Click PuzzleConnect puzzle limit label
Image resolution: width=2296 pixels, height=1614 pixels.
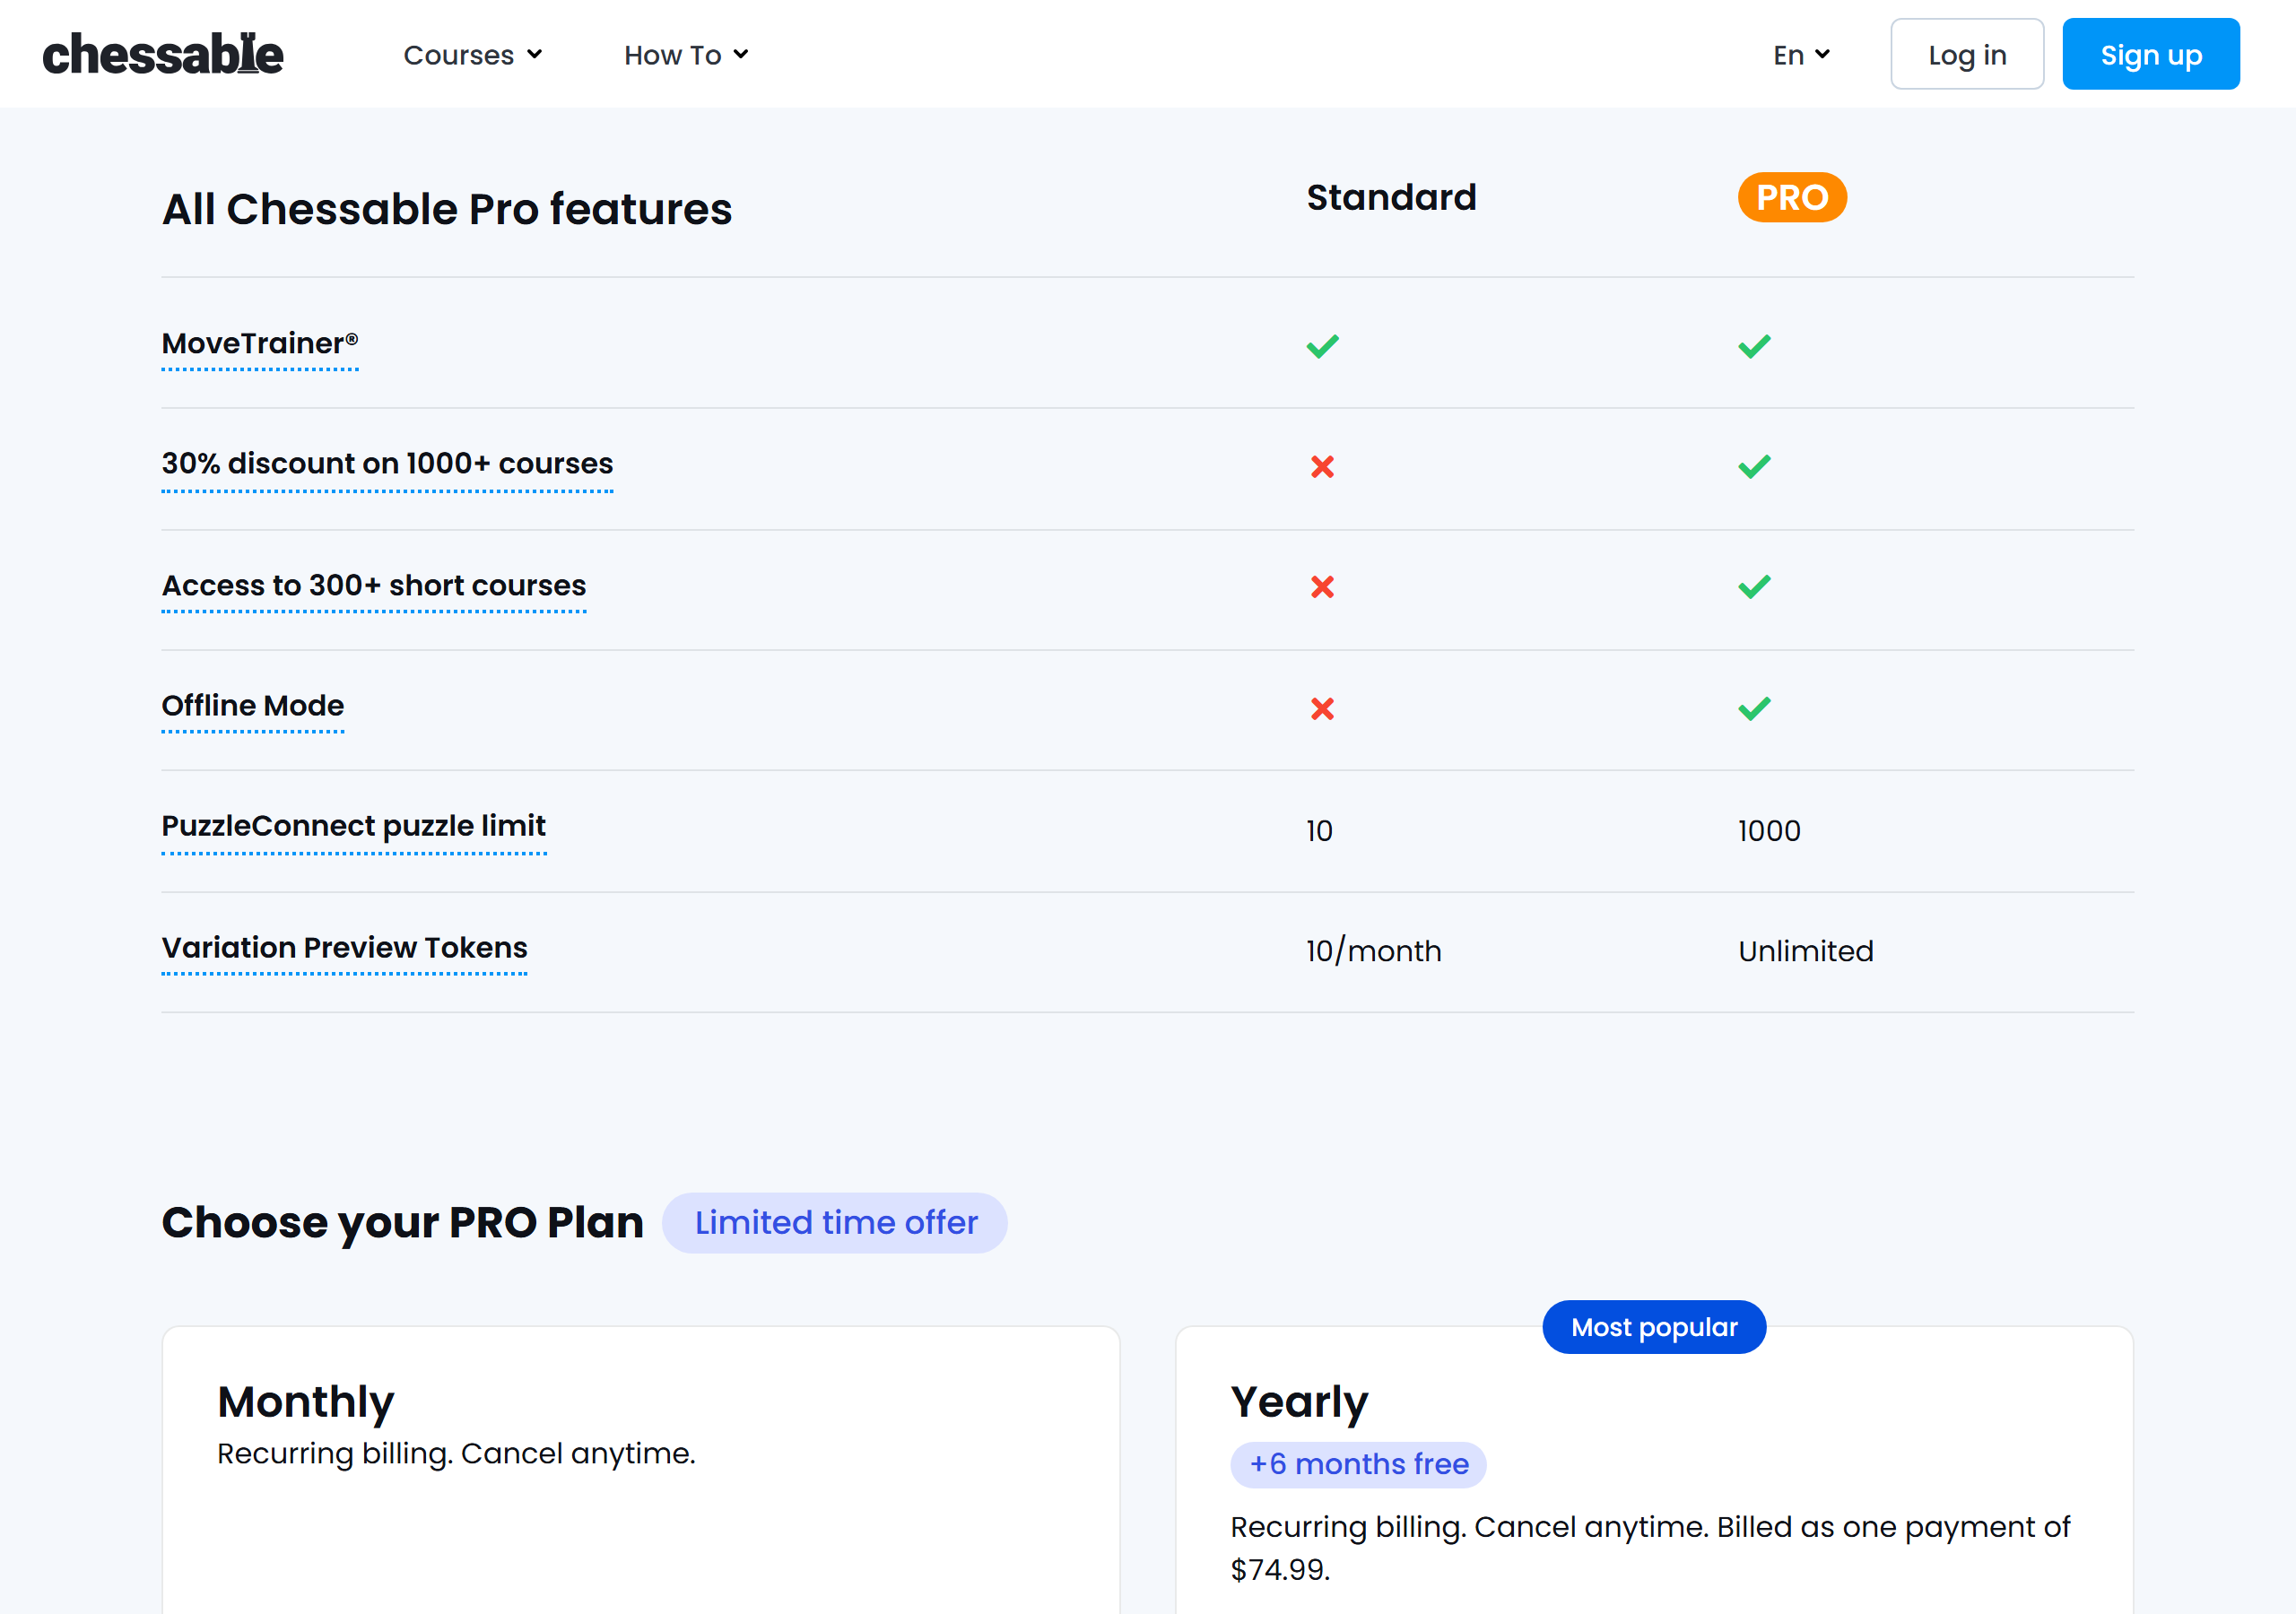354,826
